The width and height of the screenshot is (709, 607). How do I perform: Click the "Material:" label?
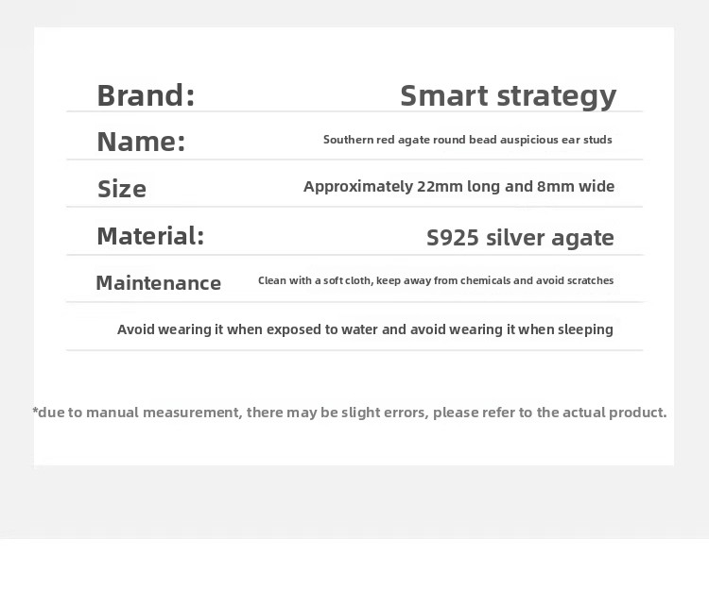pyautogui.click(x=150, y=236)
